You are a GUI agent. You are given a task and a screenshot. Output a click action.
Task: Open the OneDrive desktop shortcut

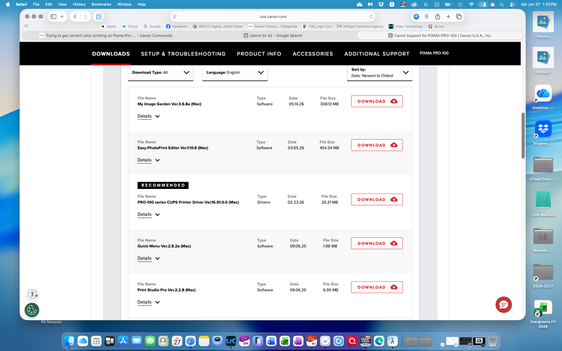pos(543,97)
